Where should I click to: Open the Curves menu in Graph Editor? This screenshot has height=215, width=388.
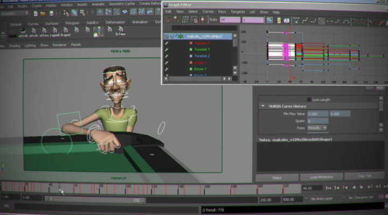click(x=208, y=12)
